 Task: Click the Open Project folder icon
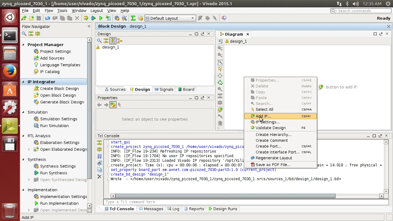(31, 18)
